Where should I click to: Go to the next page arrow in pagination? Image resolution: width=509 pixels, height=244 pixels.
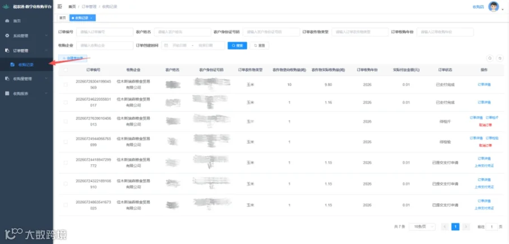point(466,227)
